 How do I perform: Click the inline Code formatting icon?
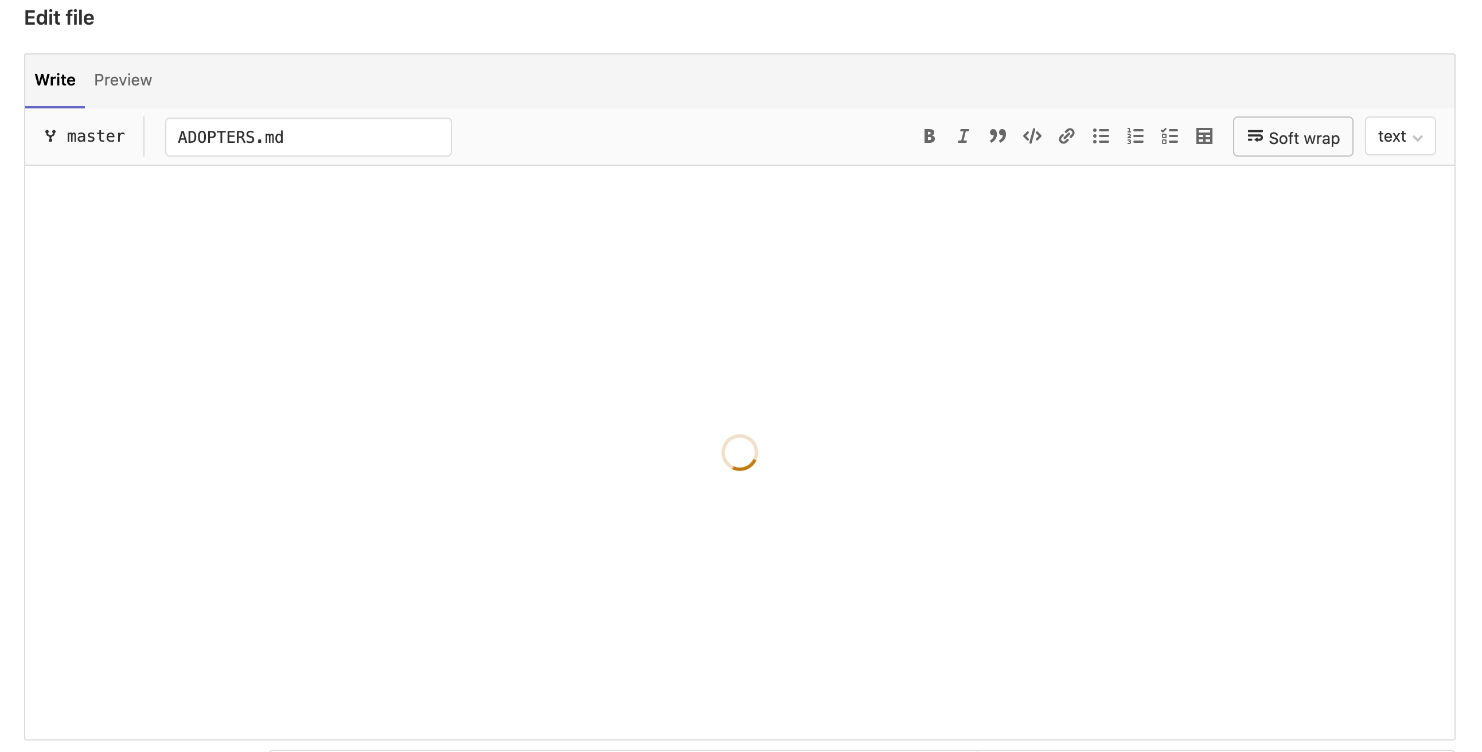click(1032, 136)
